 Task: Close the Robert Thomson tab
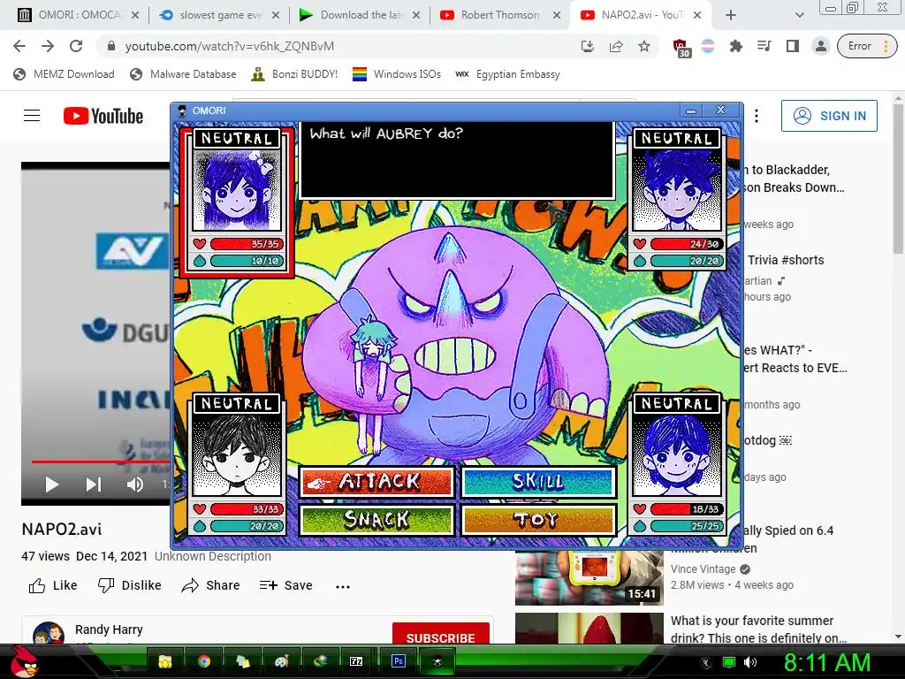pyautogui.click(x=557, y=16)
